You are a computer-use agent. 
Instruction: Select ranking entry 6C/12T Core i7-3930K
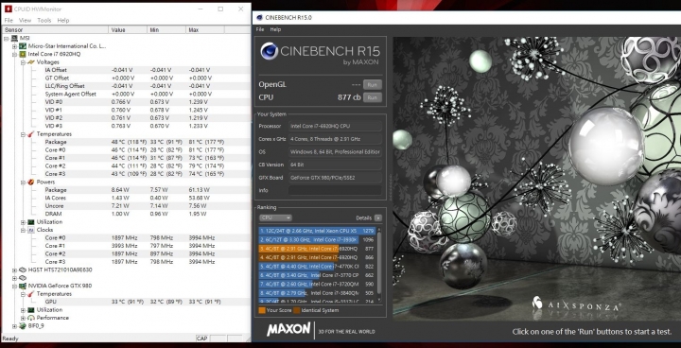(317, 240)
